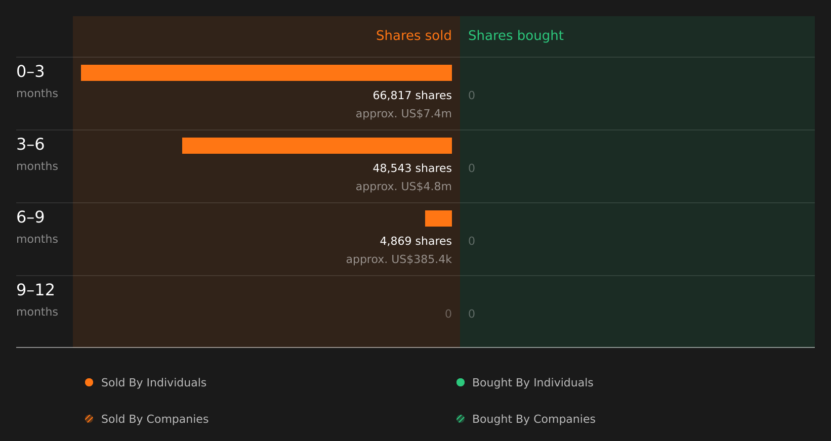
Task: Click the Shares sold column header
Action: coord(413,35)
